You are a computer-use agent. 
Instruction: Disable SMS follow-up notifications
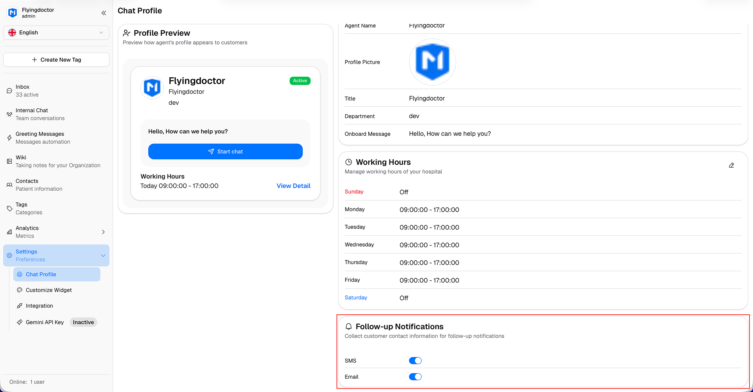tap(415, 360)
